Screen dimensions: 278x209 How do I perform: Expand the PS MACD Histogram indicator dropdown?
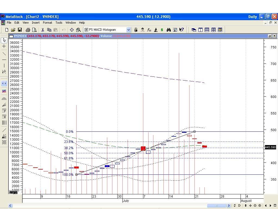(128, 30)
